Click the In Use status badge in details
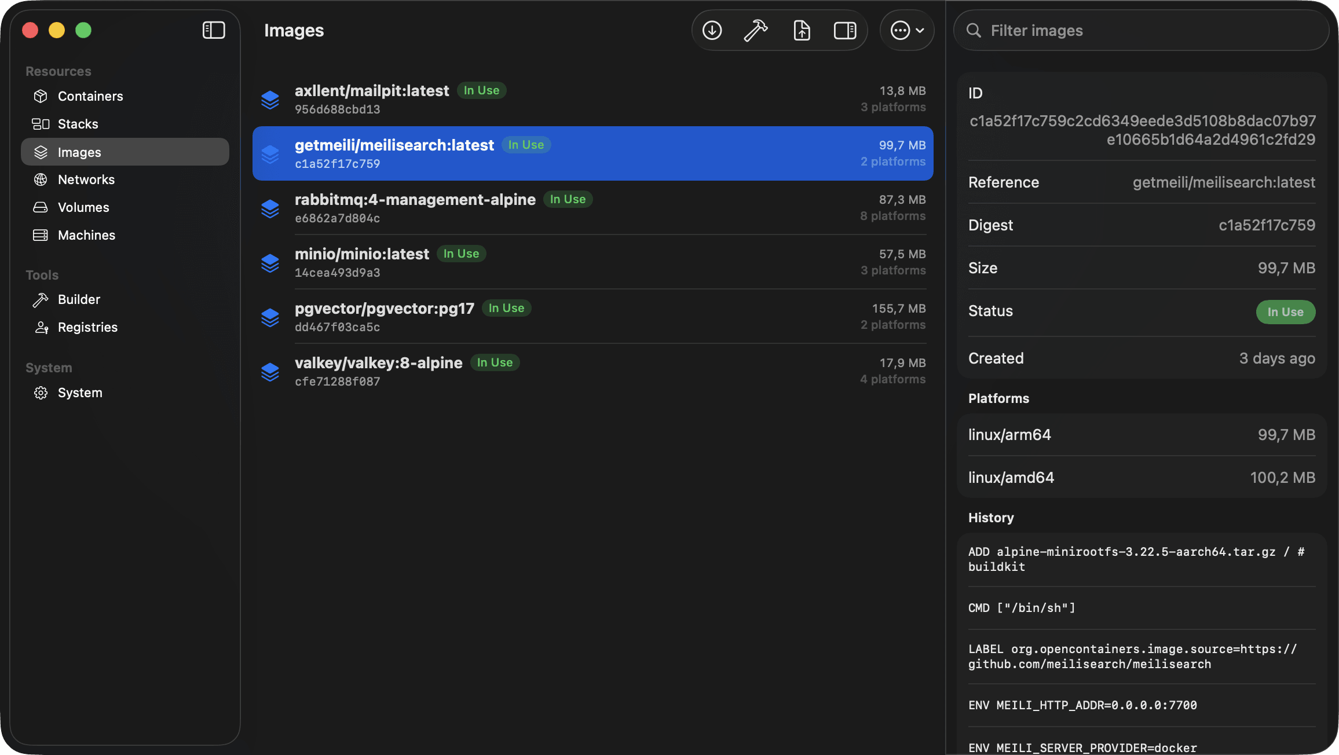Viewport: 1339px width, 755px height. coord(1286,312)
